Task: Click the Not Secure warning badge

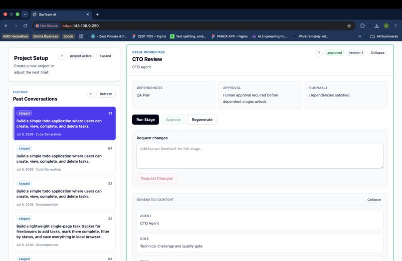Action: point(47,25)
